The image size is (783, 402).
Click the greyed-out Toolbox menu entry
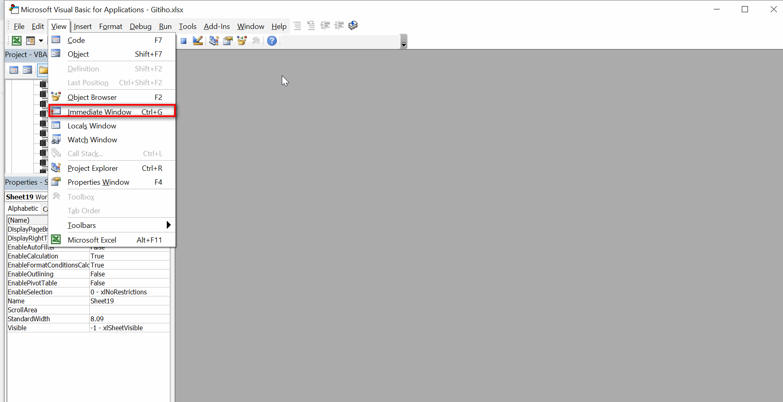(x=112, y=197)
